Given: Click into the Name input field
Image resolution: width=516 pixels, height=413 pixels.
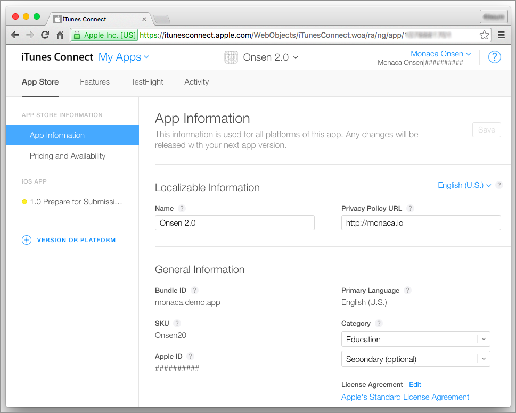Looking at the screenshot, I should pos(235,223).
